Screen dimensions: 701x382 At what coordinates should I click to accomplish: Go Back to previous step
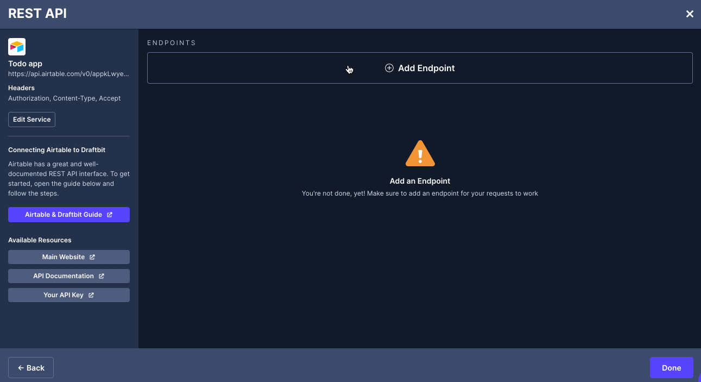coord(31,368)
